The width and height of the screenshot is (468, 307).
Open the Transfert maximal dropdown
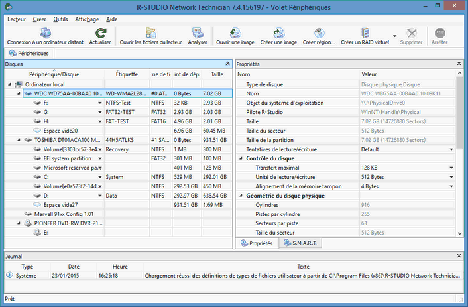[x=451, y=168]
